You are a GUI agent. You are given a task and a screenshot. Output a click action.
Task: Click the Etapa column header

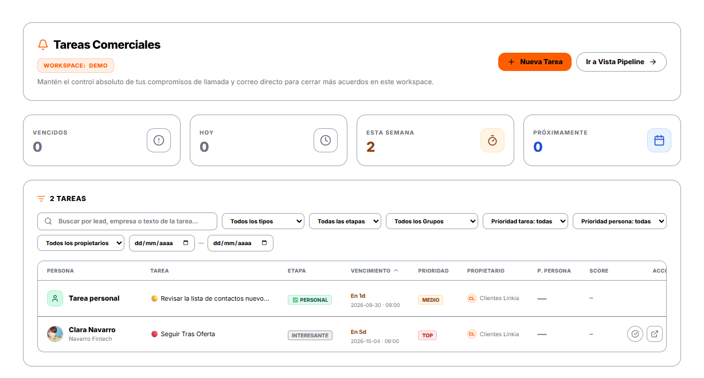coord(297,271)
